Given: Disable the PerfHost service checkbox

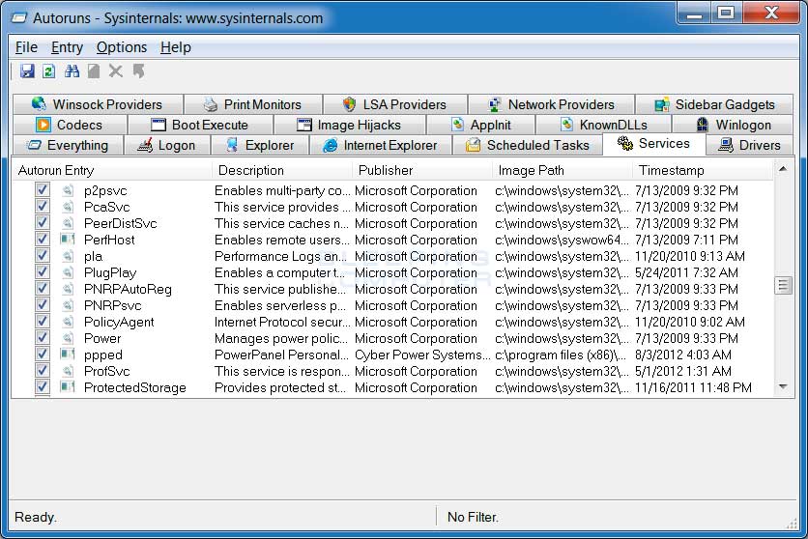Looking at the screenshot, I should (x=43, y=240).
